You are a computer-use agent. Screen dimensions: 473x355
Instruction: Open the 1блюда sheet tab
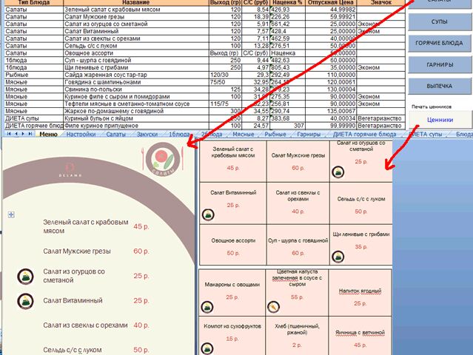pos(179,134)
